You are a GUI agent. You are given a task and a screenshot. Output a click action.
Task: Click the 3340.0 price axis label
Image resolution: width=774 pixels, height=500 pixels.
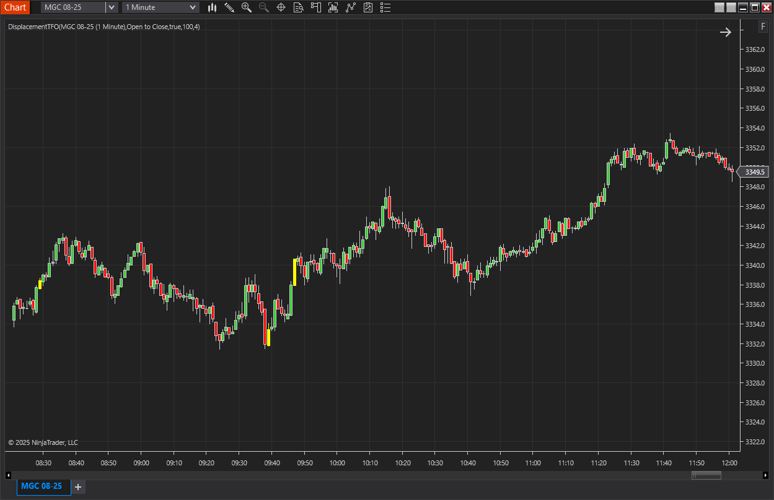click(754, 265)
